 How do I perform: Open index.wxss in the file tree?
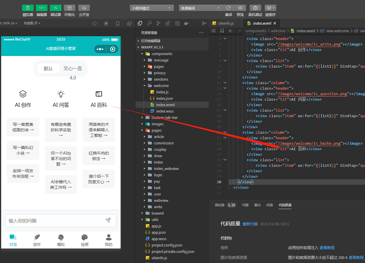coord(165,111)
